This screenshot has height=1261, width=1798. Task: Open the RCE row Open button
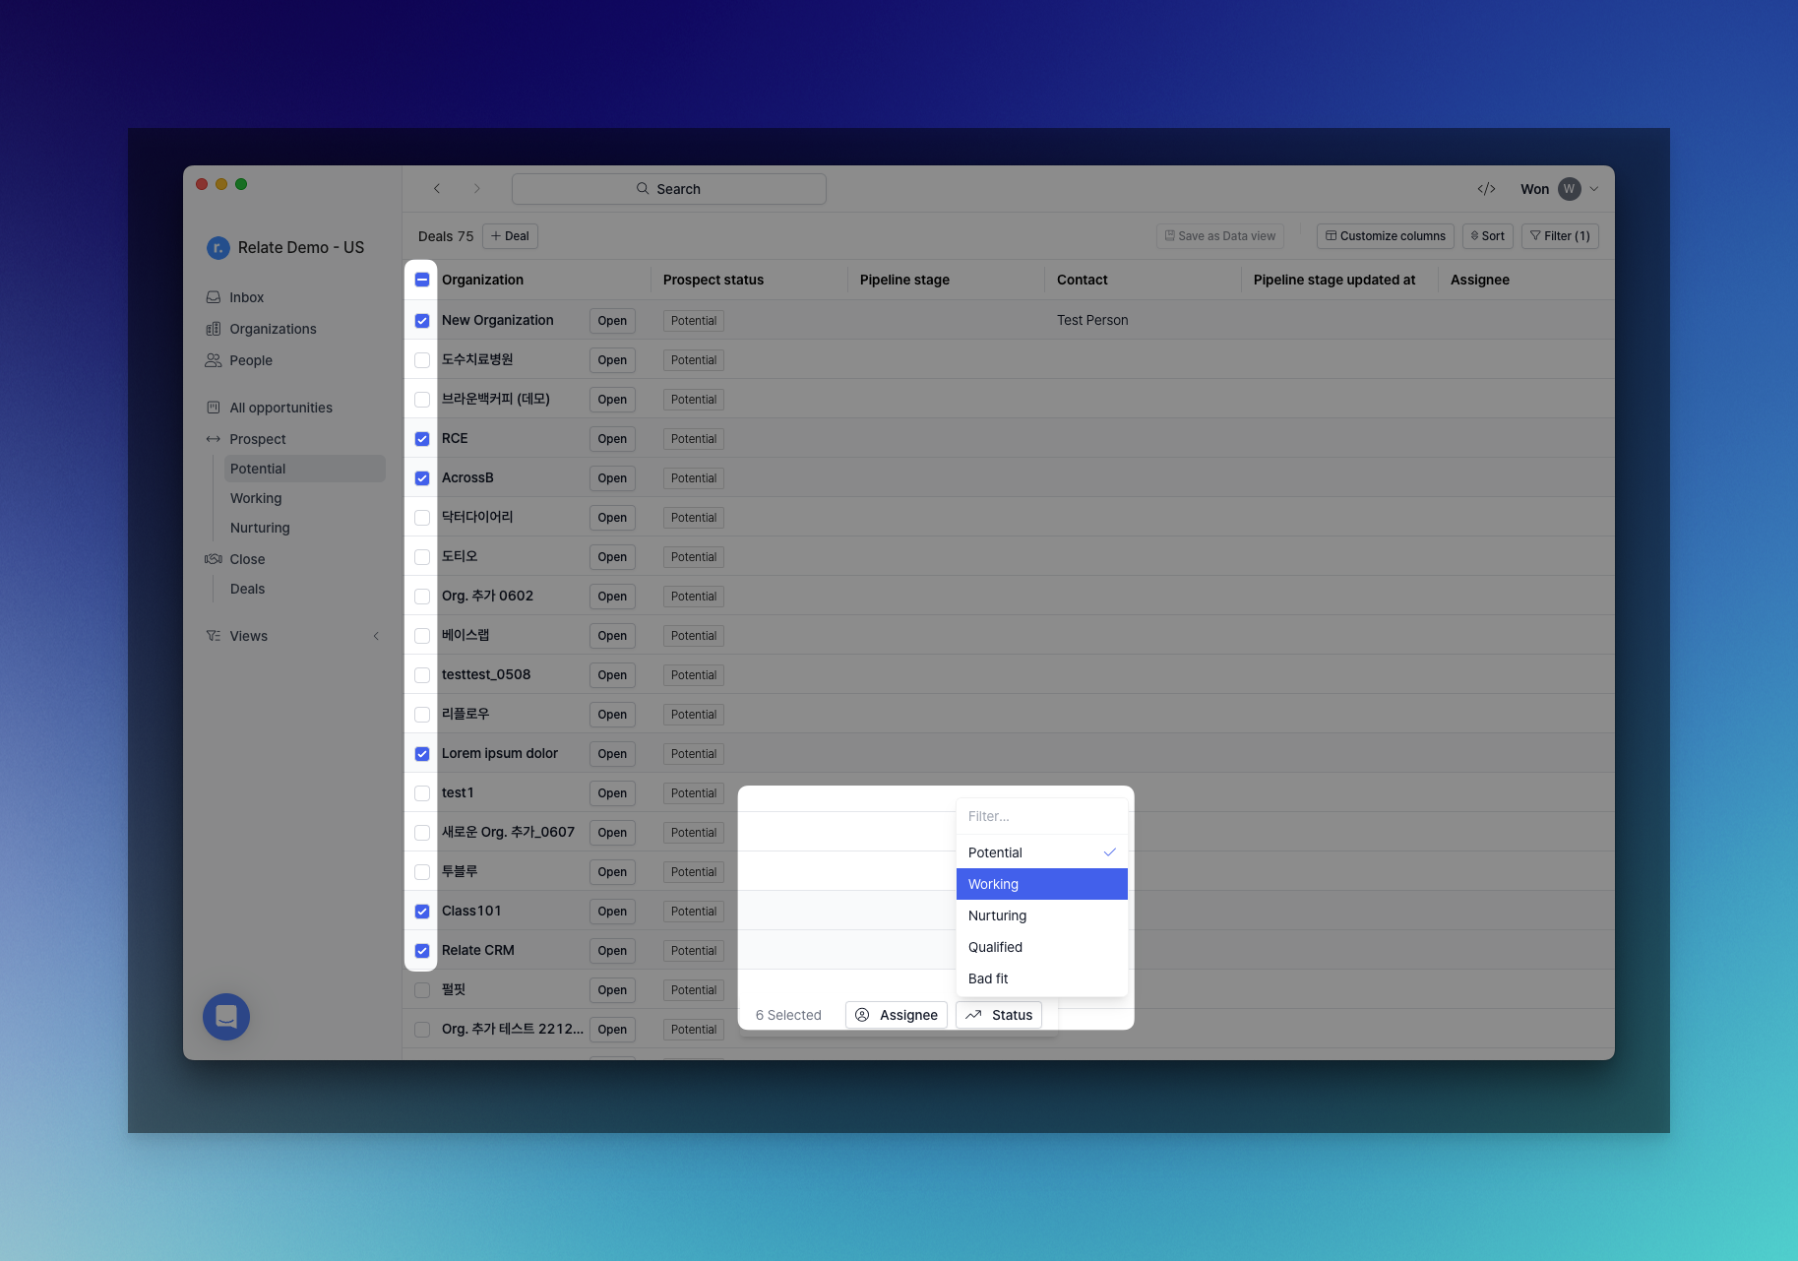pos(612,439)
